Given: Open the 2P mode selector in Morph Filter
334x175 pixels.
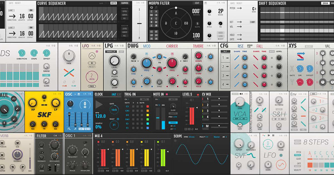Looking at the screenshot, I should pyautogui.click(x=221, y=11).
